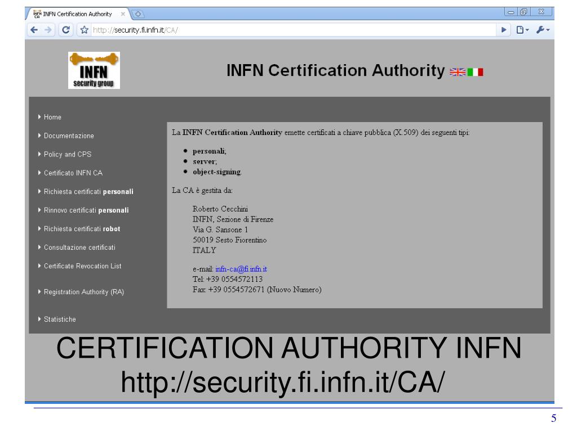
Task: Close the INFN Certification Authority tab
Action: tap(123, 14)
